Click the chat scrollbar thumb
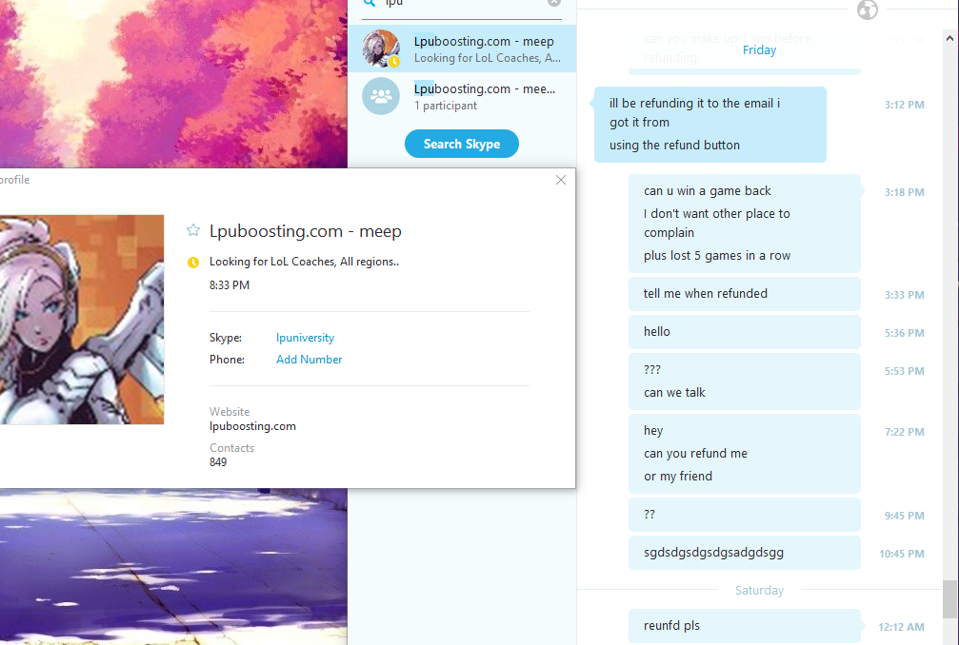The image size is (959, 645). click(x=949, y=599)
